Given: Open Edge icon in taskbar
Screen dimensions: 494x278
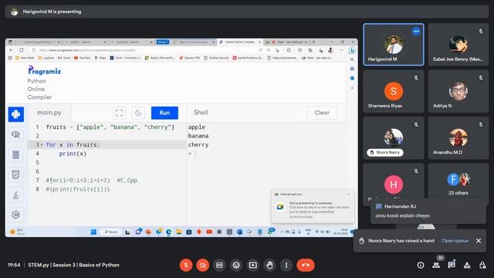Looking at the screenshot, I should point(168,232).
